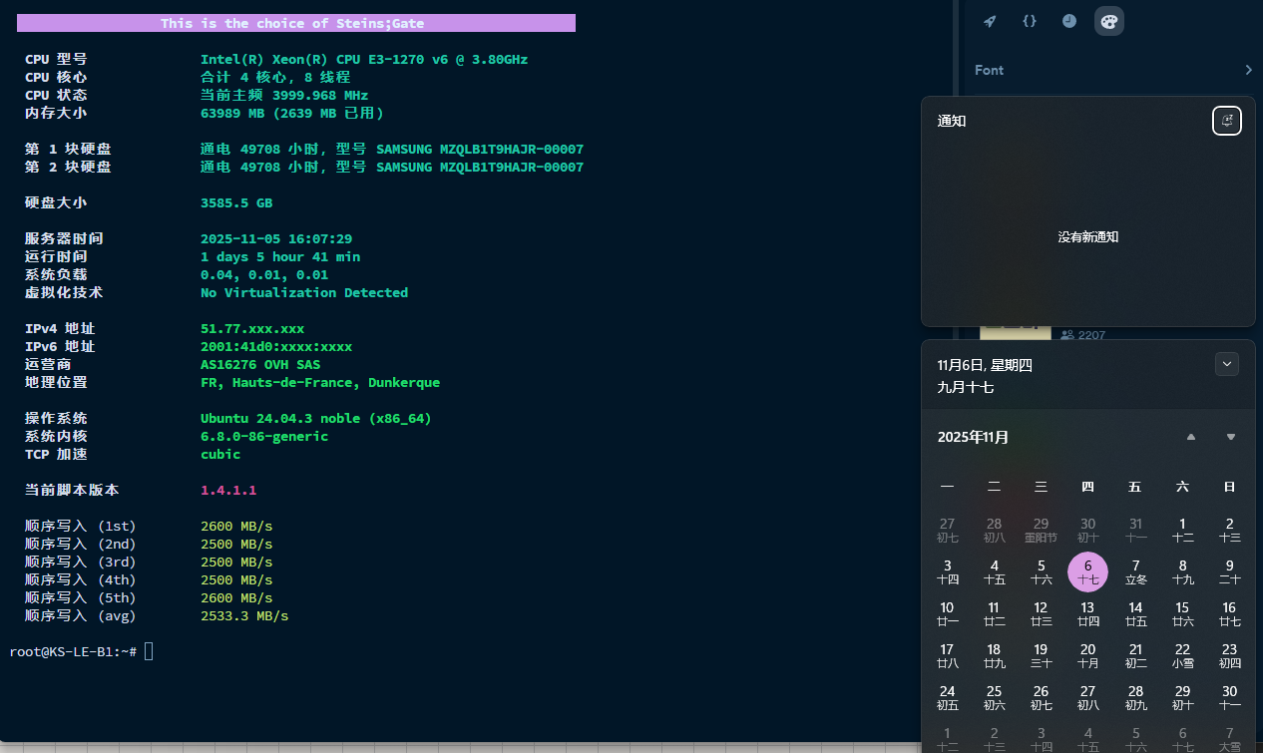The height and width of the screenshot is (753, 1263).
Task: Open the curly braces snippets tab
Action: [x=1030, y=21]
